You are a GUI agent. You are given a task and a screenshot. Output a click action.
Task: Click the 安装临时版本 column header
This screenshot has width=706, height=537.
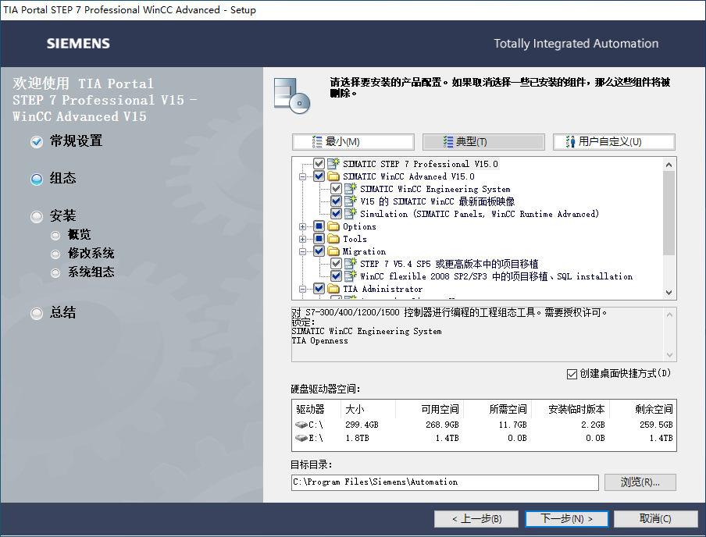coord(570,409)
